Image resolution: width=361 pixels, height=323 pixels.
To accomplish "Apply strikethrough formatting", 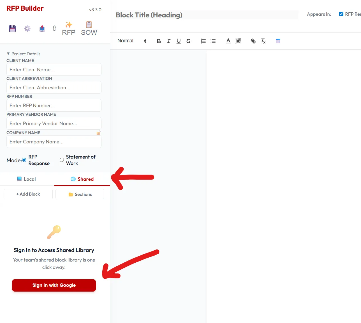I will click(x=188, y=41).
